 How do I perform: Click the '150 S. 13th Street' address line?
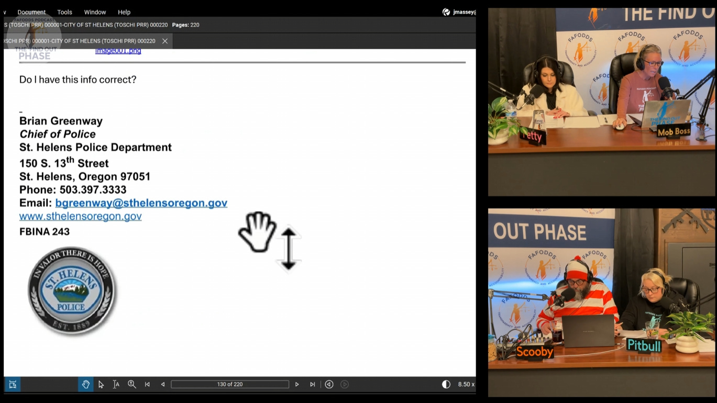pyautogui.click(x=64, y=162)
